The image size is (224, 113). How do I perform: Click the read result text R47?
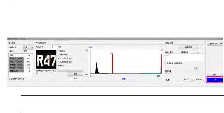click(167, 74)
